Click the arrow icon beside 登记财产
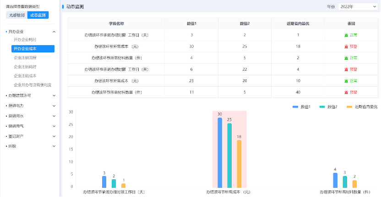Image resolution: width=381 pixels, height=197 pixels. tap(54, 136)
